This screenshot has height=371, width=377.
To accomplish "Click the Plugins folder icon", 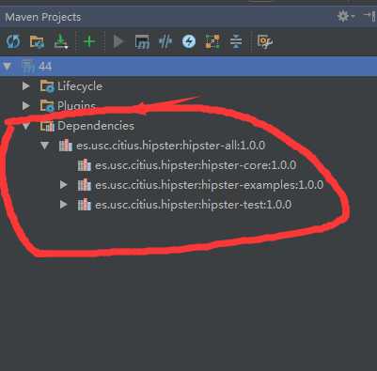I will tap(47, 106).
